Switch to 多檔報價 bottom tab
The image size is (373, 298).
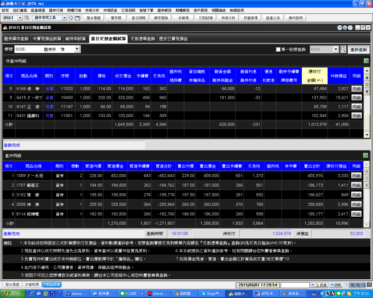point(32,285)
